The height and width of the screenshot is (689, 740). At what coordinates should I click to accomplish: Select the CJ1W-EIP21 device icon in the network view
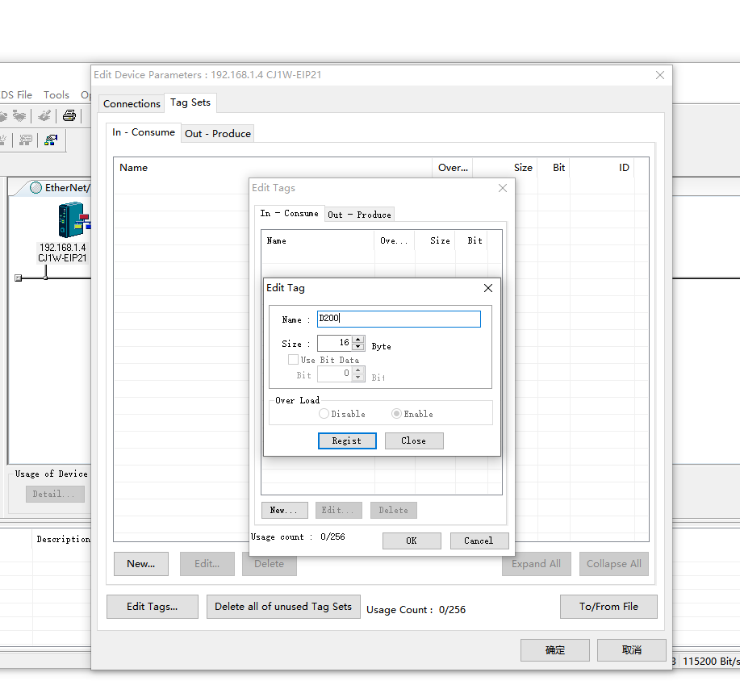73,219
